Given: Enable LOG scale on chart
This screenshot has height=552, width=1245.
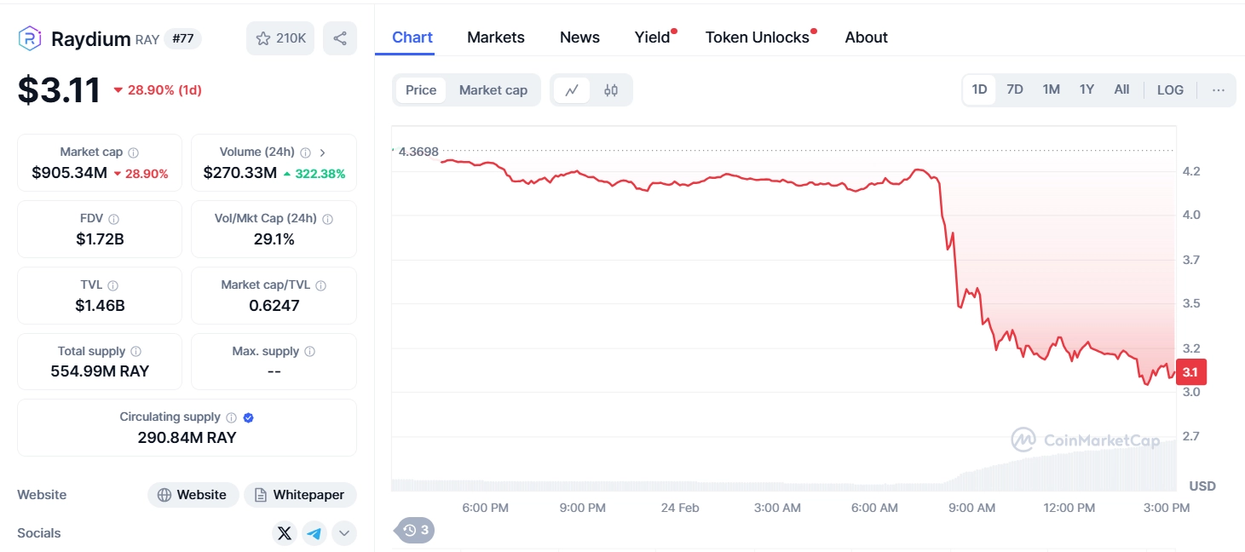Looking at the screenshot, I should click(x=1170, y=89).
